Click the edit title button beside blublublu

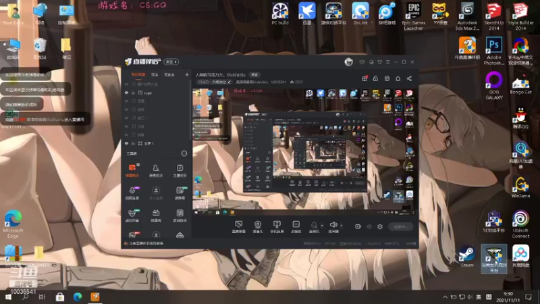pos(254,74)
